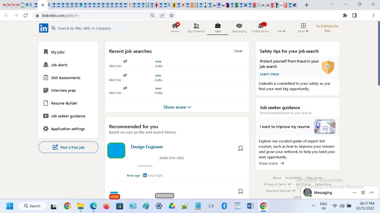Screen dimensions: 380x213
Task: Open My Network from the navigation bar
Action: [x=196, y=28]
